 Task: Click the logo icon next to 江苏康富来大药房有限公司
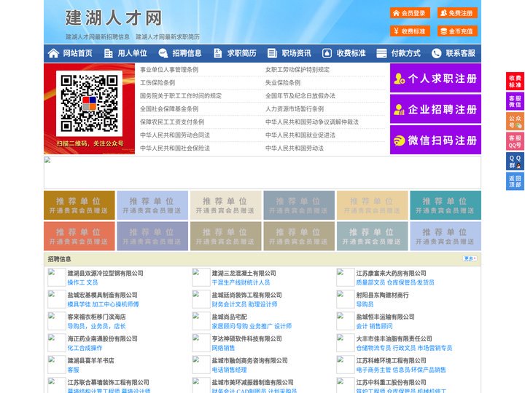[345, 277]
